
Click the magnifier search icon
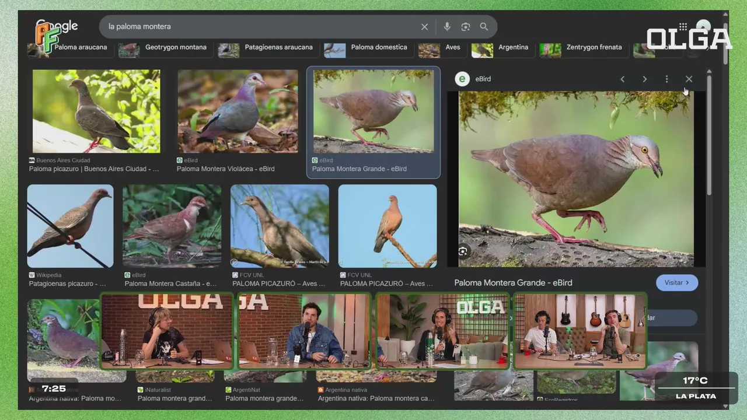[484, 27]
